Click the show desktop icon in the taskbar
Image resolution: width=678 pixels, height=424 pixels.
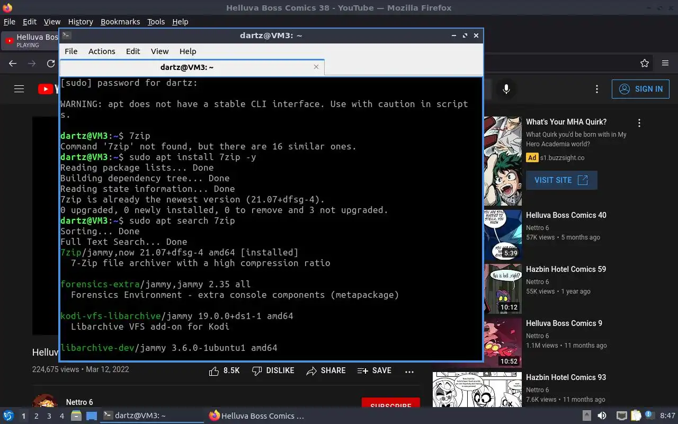coord(91,416)
